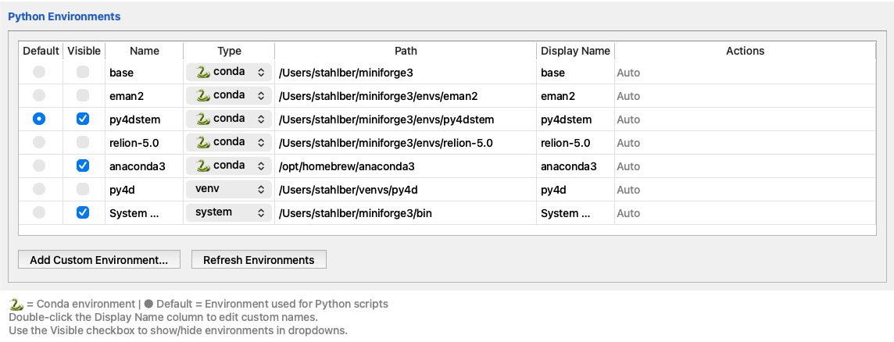Click path /Users/stahlber/miniforge3/envs/eman2
894x342 pixels.
(378, 96)
